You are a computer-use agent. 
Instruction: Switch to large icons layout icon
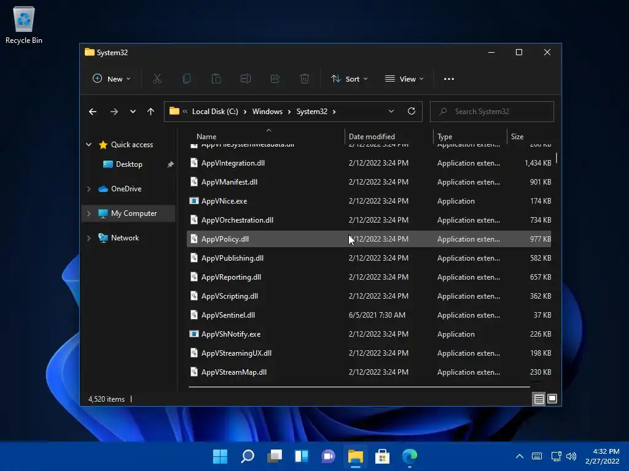(552, 399)
